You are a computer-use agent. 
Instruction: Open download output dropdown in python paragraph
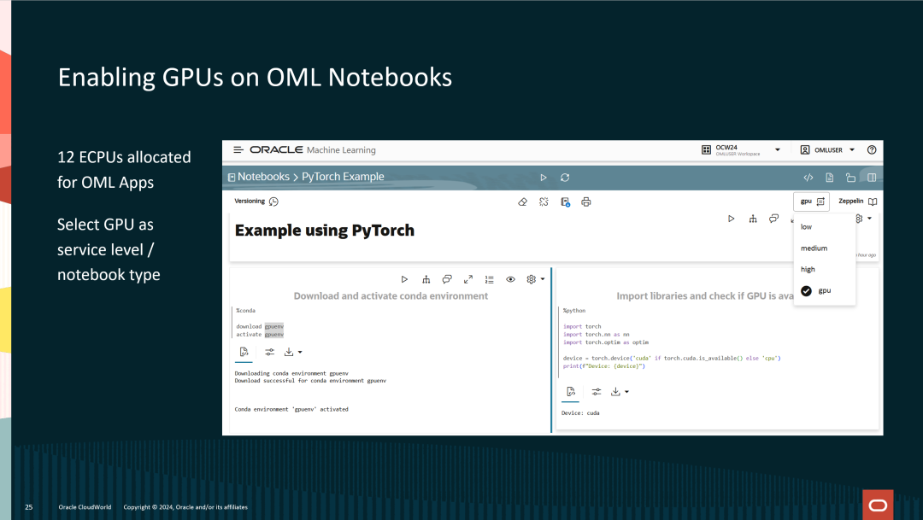620,392
